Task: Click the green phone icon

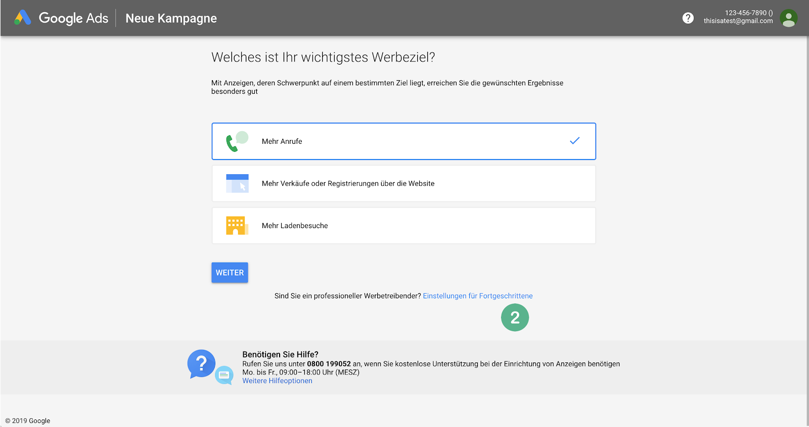Action: [x=232, y=143]
